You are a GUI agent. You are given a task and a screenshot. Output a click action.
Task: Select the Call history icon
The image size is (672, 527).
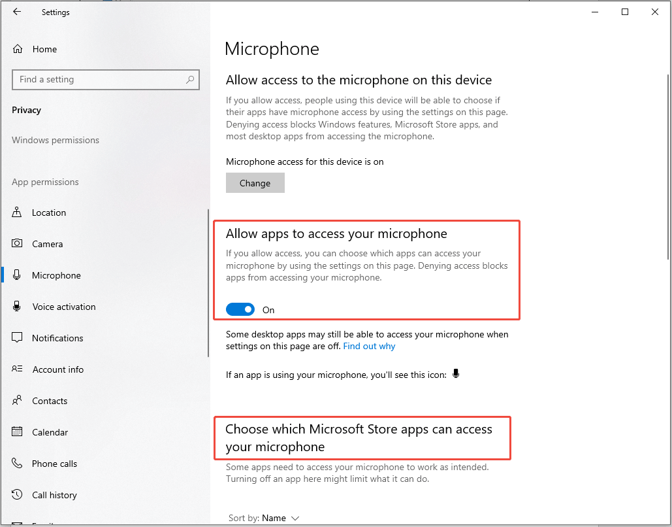pos(16,494)
